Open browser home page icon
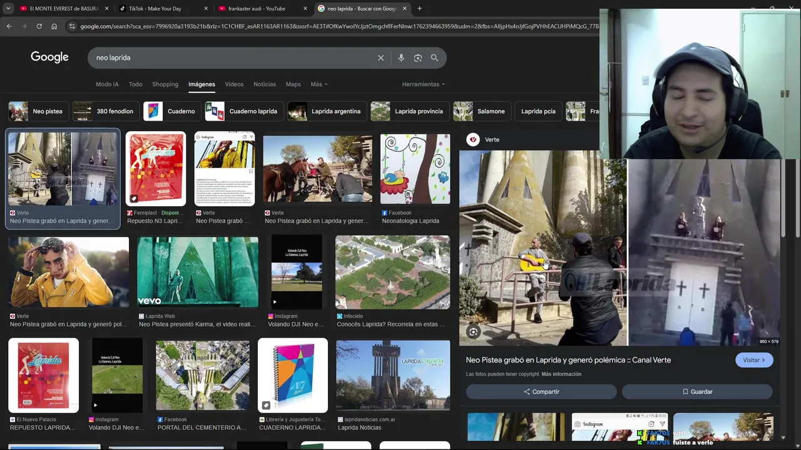This screenshot has height=450, width=801. (54, 26)
